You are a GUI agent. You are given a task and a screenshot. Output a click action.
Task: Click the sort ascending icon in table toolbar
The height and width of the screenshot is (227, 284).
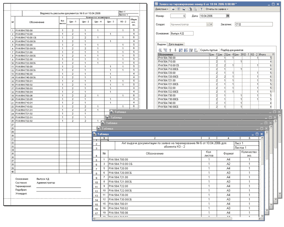pyautogui.click(x=181, y=50)
